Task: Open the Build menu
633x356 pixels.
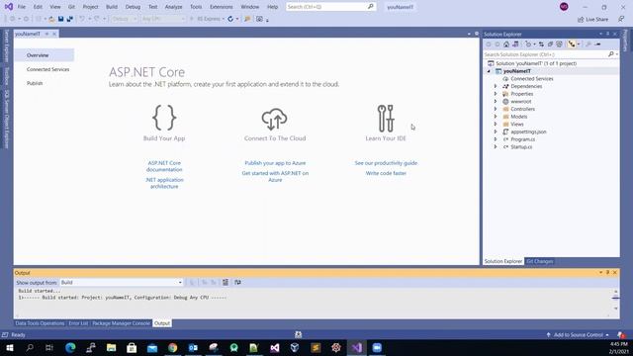Action: (x=112, y=7)
